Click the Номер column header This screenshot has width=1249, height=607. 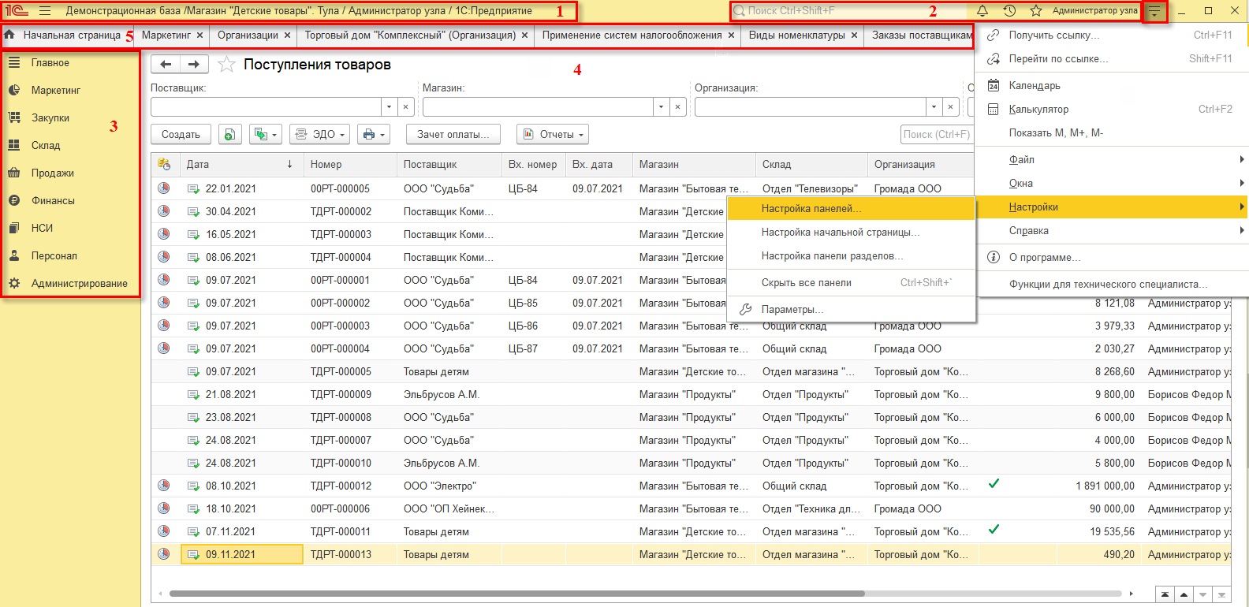350,165
